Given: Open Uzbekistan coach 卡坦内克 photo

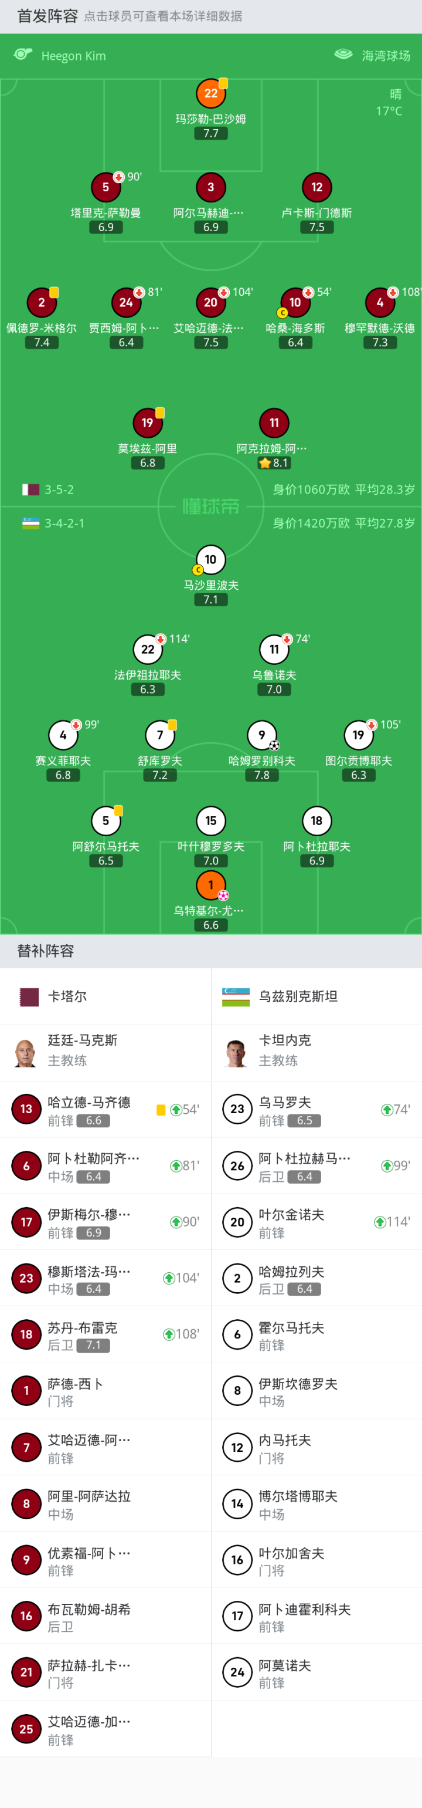Looking at the screenshot, I should pos(237,1052).
